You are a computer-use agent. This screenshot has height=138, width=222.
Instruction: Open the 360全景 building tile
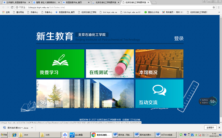coord(85,94)
